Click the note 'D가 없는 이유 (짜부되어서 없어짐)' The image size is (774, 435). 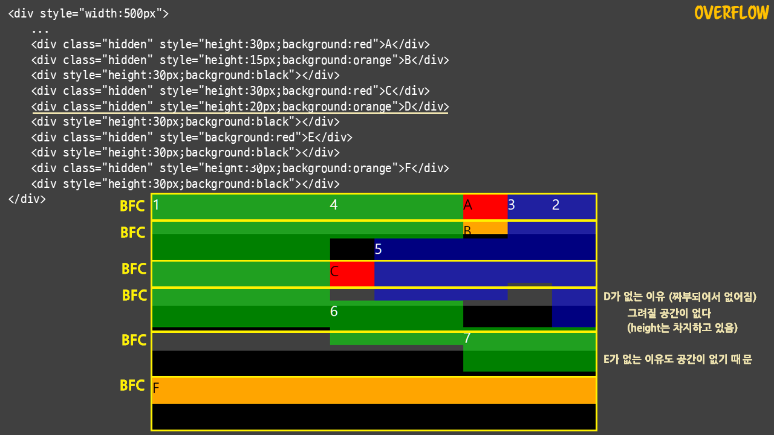(680, 297)
